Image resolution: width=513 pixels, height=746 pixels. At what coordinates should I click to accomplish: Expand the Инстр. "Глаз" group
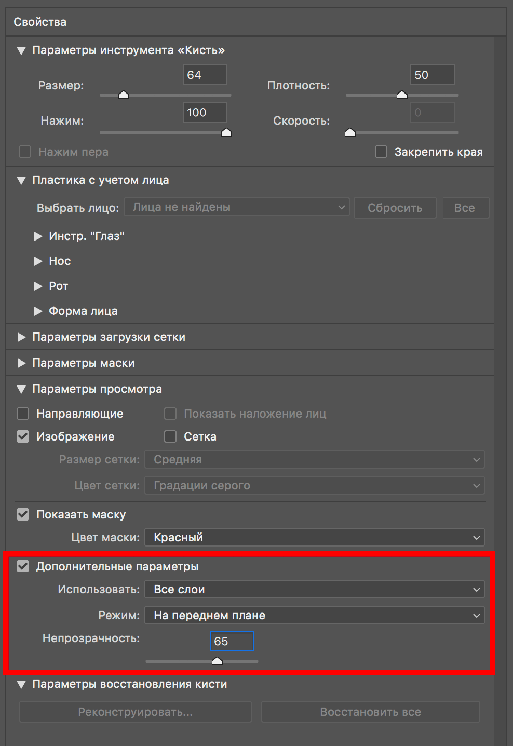(38, 236)
